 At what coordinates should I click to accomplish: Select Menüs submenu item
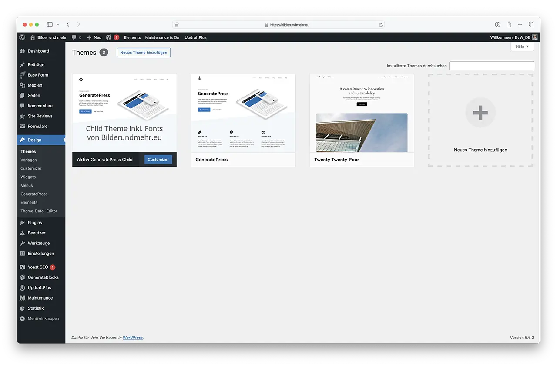pos(27,185)
